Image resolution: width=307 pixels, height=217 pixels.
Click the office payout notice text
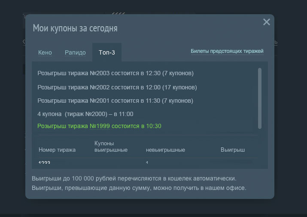pos(139,188)
